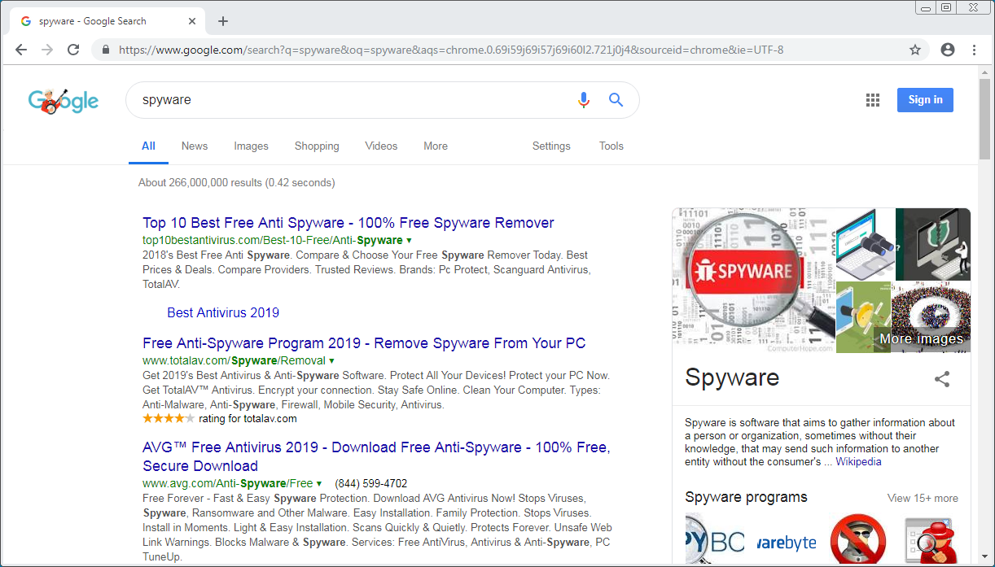Run the search with the magnifier icon
Screen dimensions: 995x567
pos(616,100)
